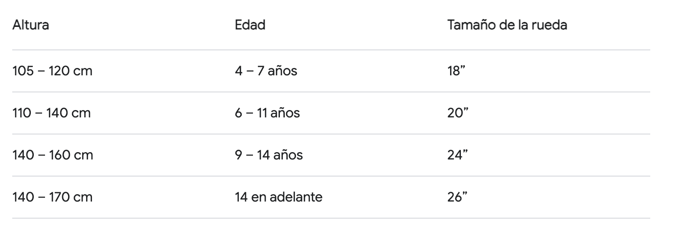Click the 18” wheel size cell
Screen dimensions: 684x226
(458, 71)
